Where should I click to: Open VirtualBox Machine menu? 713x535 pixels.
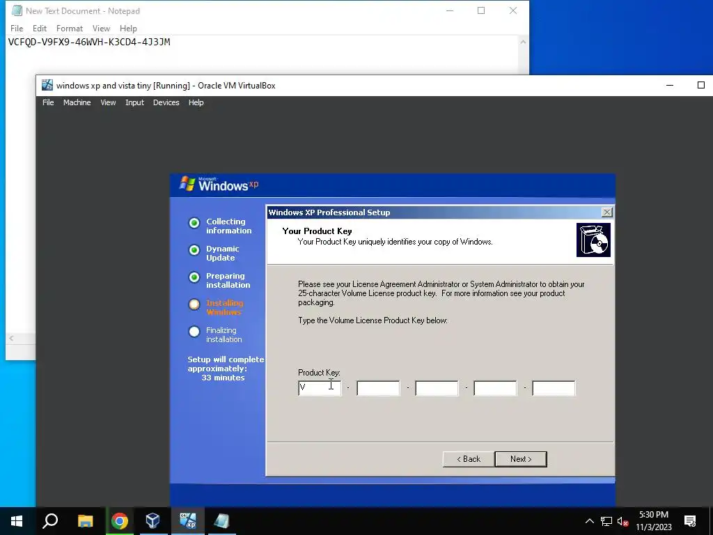click(77, 102)
